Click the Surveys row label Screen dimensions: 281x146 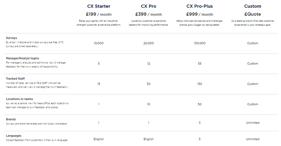click(x=12, y=38)
